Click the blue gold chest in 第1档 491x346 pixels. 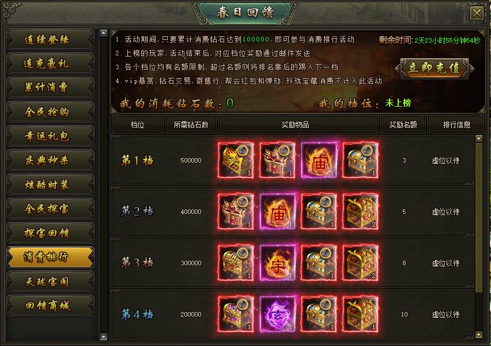(x=360, y=160)
